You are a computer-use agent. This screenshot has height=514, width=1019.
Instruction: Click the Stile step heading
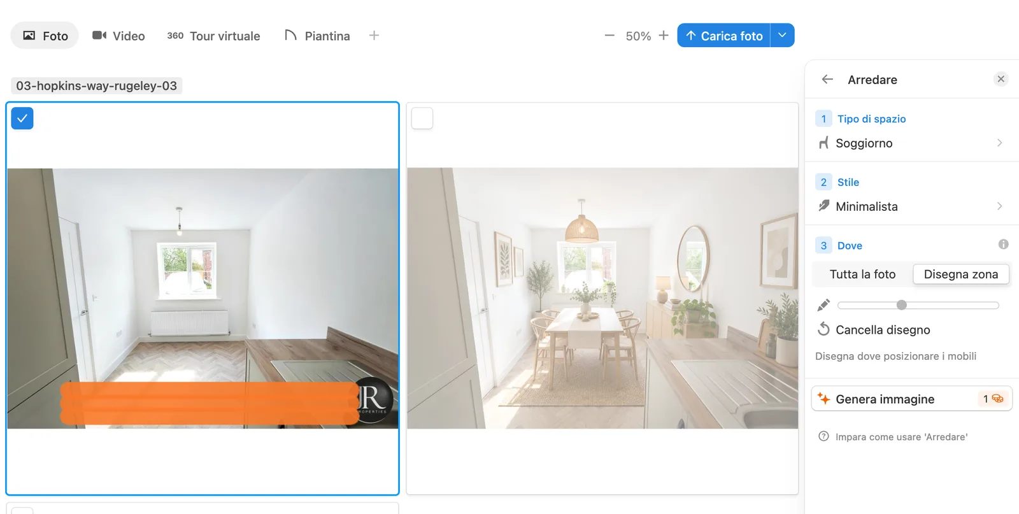coord(848,182)
